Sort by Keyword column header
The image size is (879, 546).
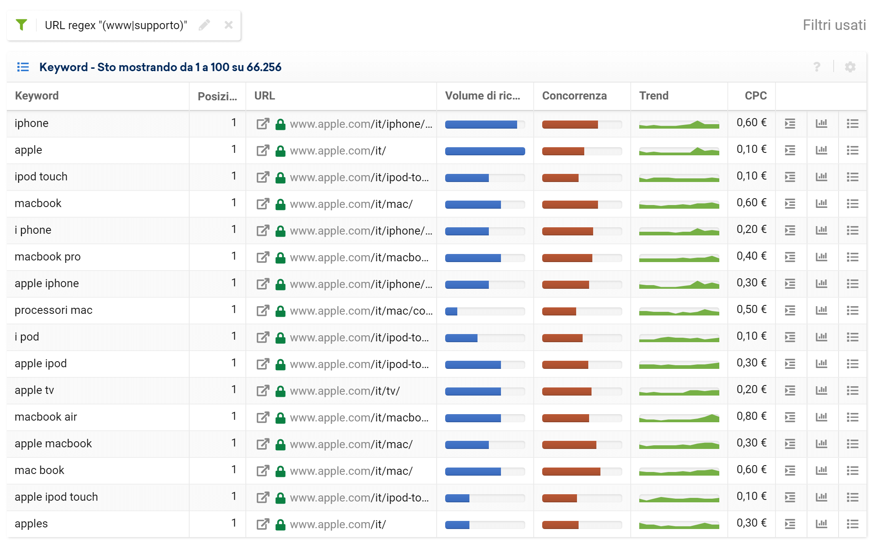(x=37, y=96)
